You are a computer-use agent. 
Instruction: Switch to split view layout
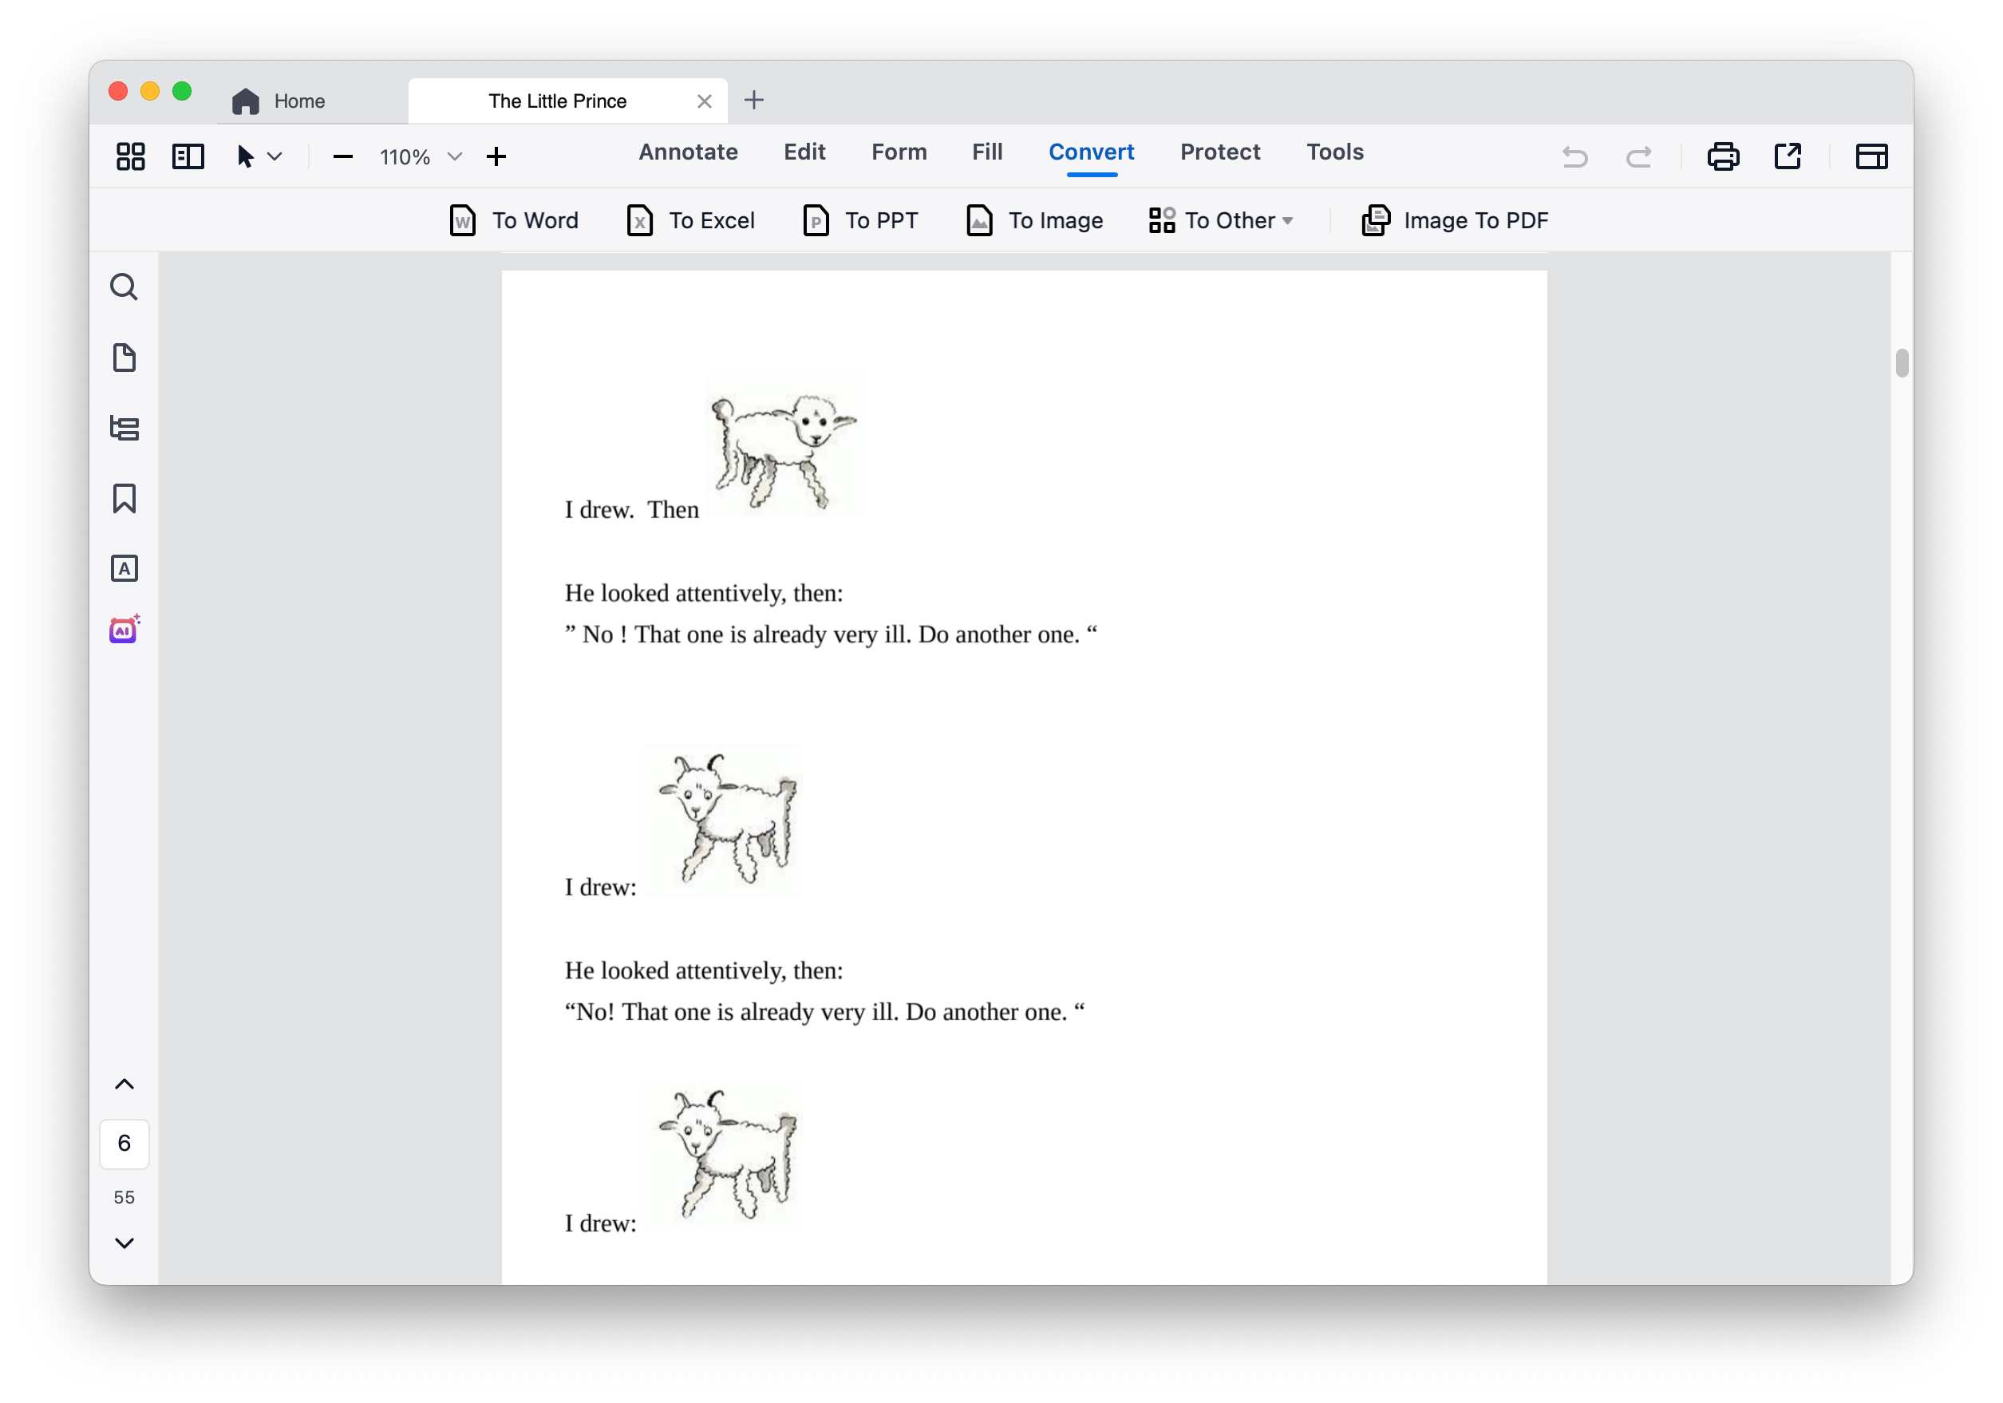tap(188, 157)
